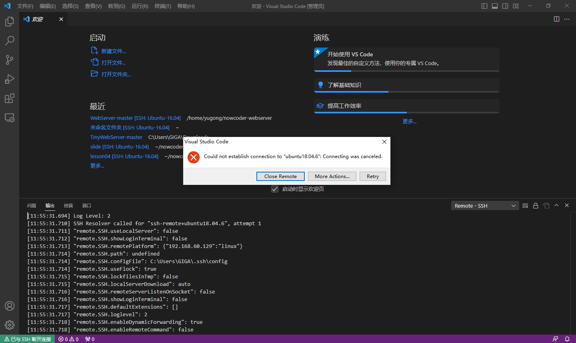Open recent TinyWebServer-master folder
The width and height of the screenshot is (576, 343).
[x=116, y=137]
